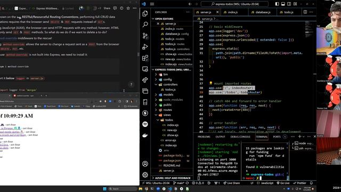Open the .env file in explorer
The width and height of the screenshot is (341, 192).
(166, 150)
